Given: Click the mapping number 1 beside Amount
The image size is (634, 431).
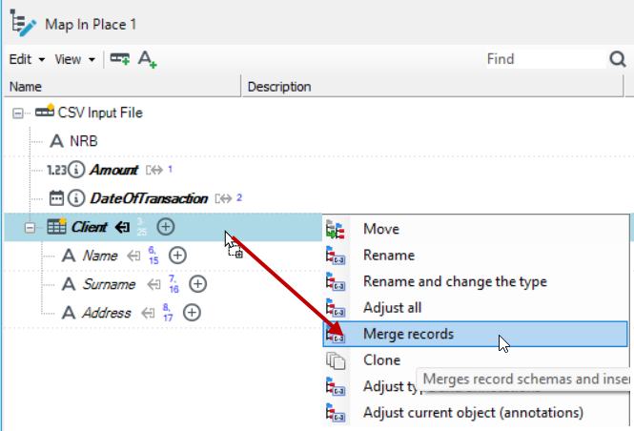Looking at the screenshot, I should (x=171, y=169).
